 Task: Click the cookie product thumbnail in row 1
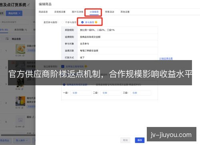point(20,49)
